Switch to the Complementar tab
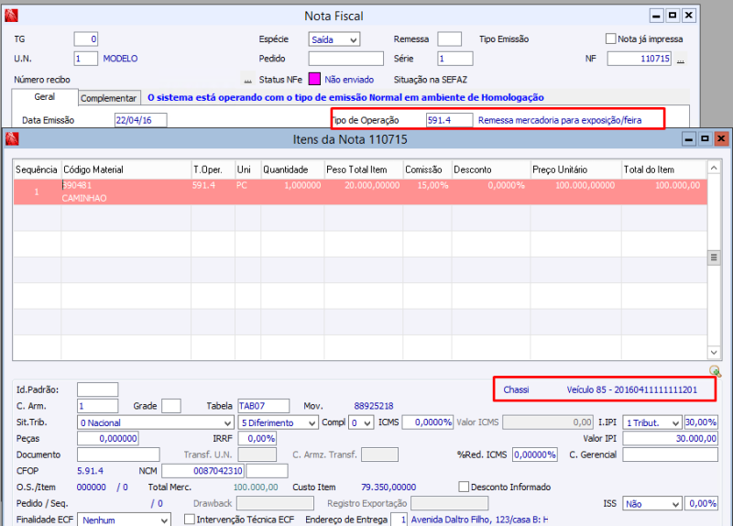Screen dimensions: 733x526 108,98
